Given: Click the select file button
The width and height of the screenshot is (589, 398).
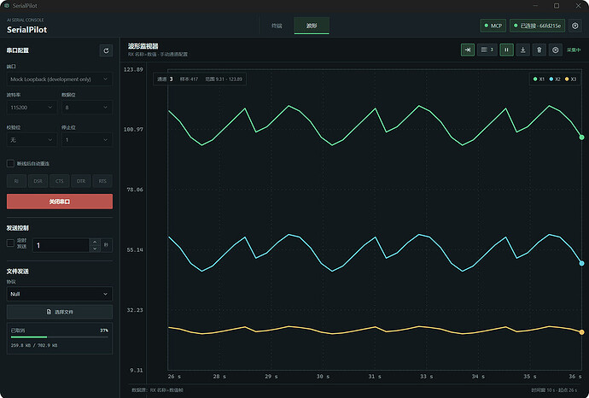Looking at the screenshot, I should 60,312.
